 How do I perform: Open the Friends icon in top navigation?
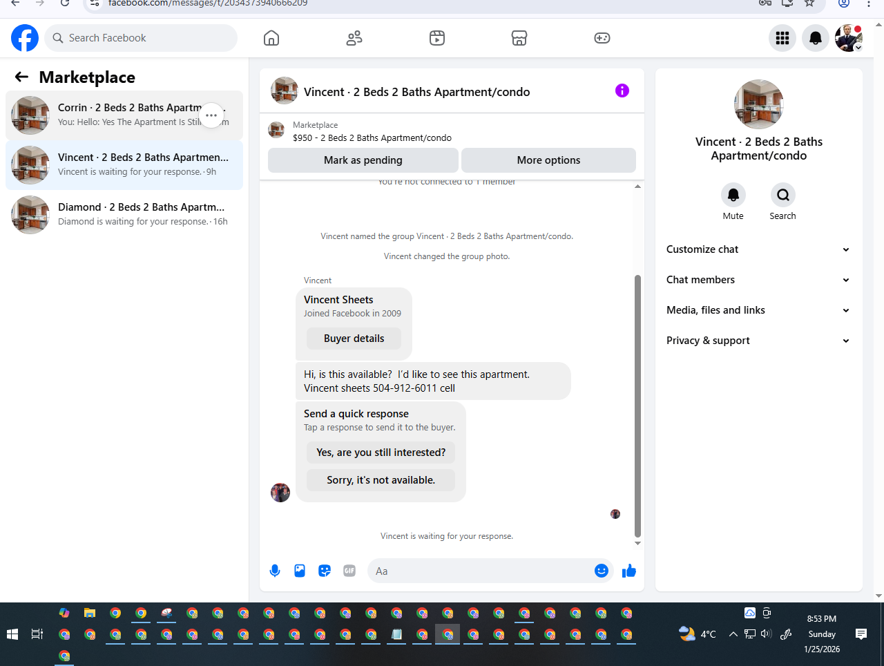354,38
